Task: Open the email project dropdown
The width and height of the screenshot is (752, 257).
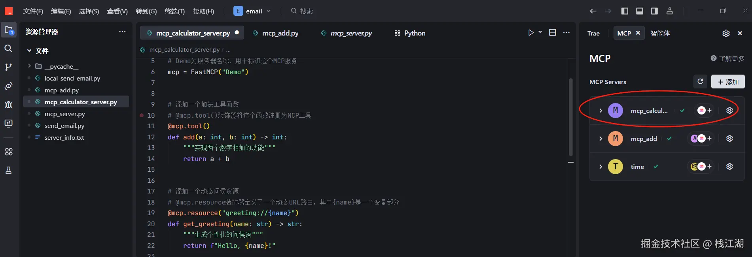Action: click(252, 11)
